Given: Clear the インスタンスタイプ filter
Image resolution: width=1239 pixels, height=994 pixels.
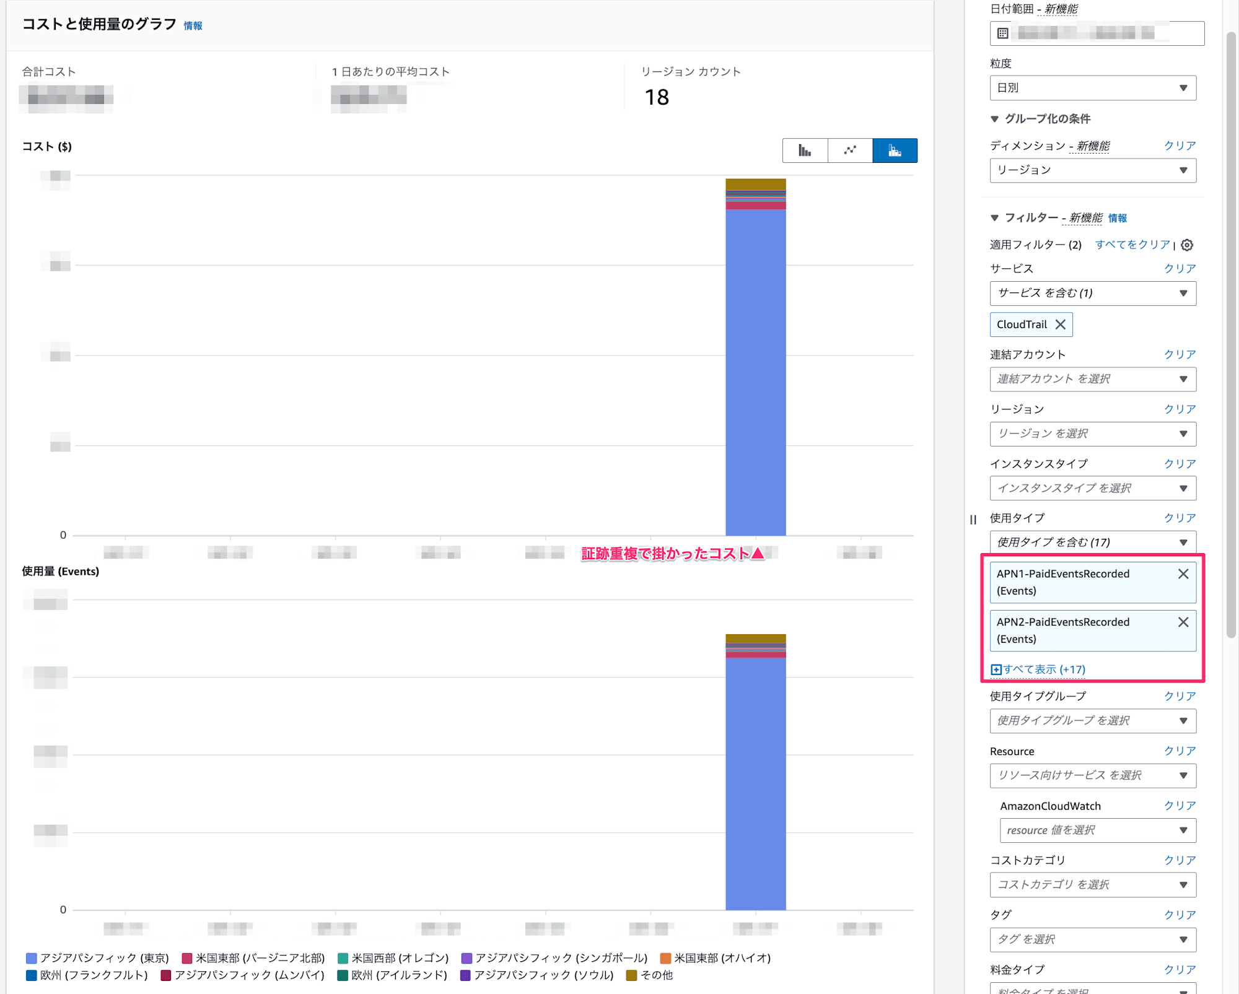Looking at the screenshot, I should [1180, 464].
